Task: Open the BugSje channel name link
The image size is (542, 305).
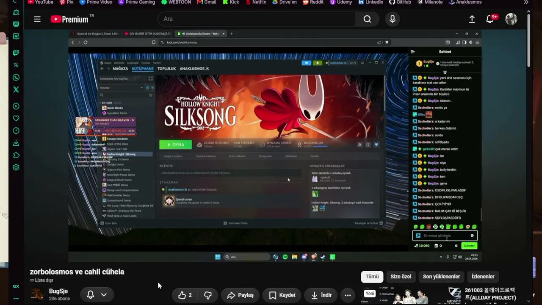Action: pyautogui.click(x=58, y=291)
